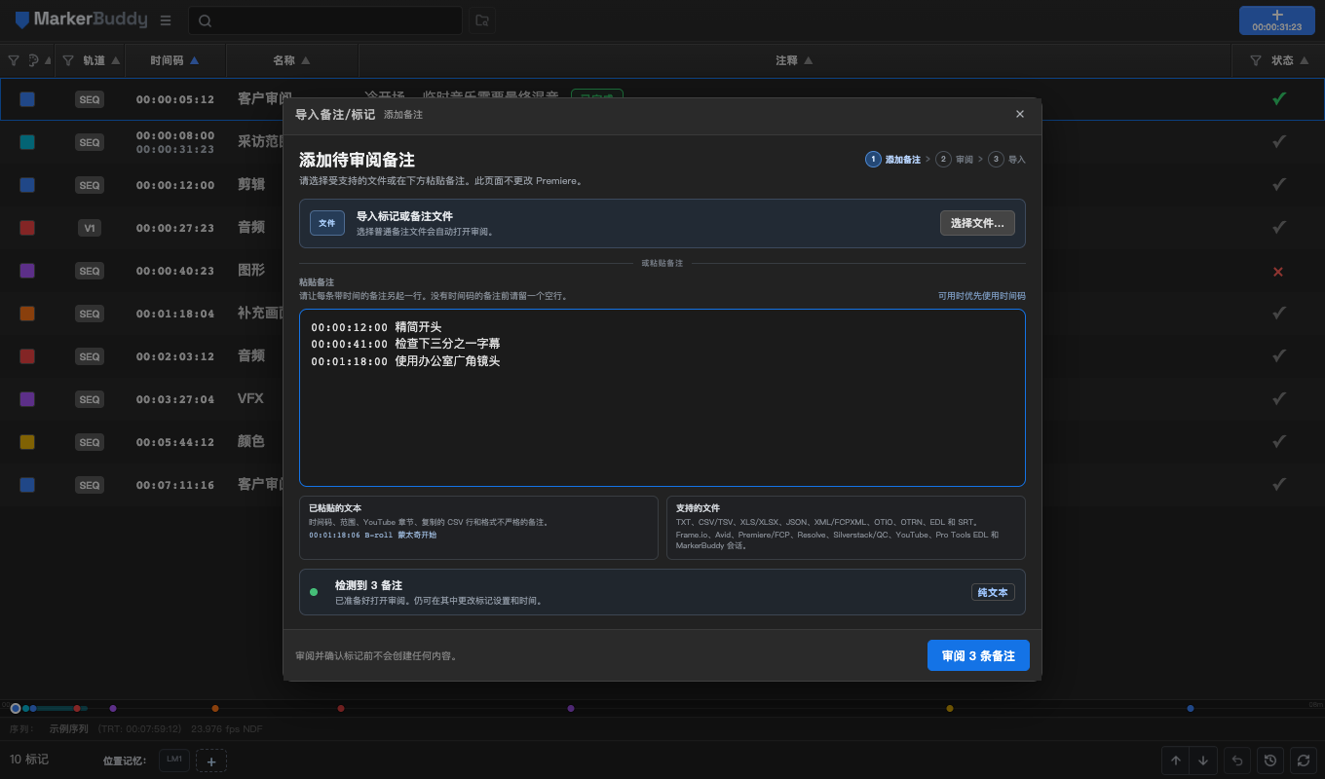Screen dimensions: 1325x779
Task: Click the 文件 badge in the import file card
Action: 327,223
